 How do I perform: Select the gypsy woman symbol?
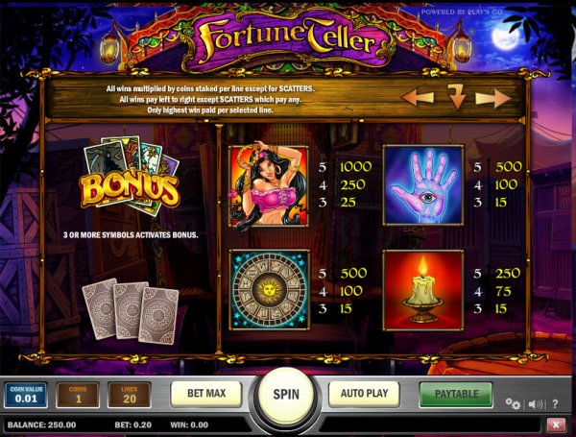pos(269,186)
